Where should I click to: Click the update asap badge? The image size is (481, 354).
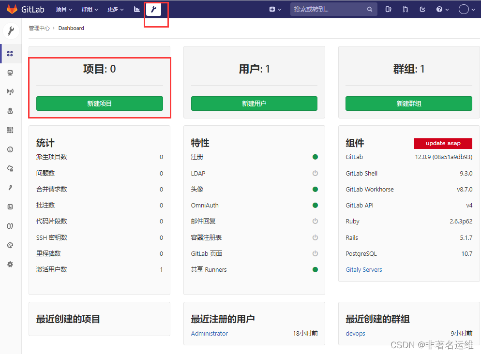pyautogui.click(x=443, y=143)
